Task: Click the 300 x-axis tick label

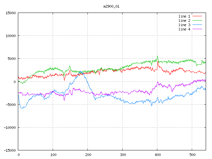Action: click(x=123, y=154)
